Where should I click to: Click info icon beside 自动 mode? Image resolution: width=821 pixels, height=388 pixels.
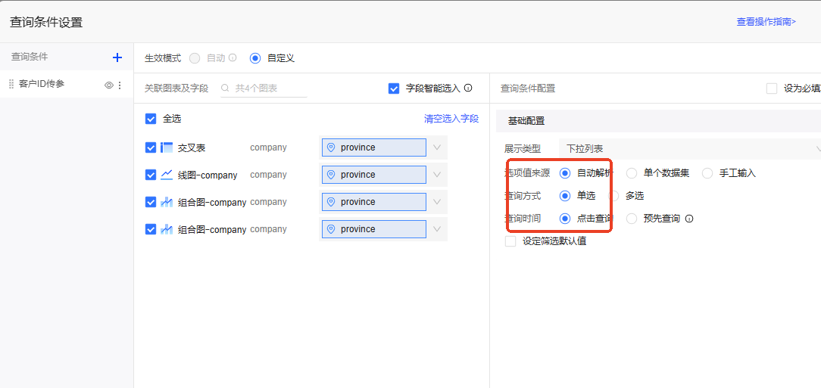tap(233, 57)
